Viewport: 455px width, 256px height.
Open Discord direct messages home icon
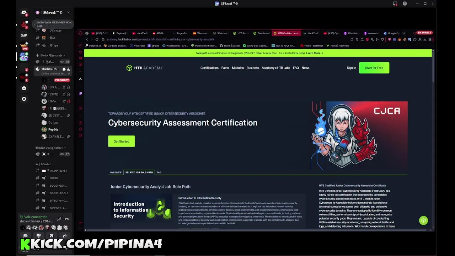tap(24, 12)
